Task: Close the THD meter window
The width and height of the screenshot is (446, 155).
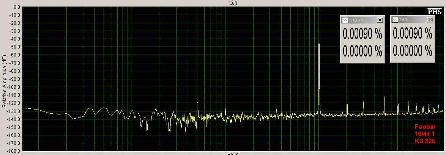Action: click(430, 20)
